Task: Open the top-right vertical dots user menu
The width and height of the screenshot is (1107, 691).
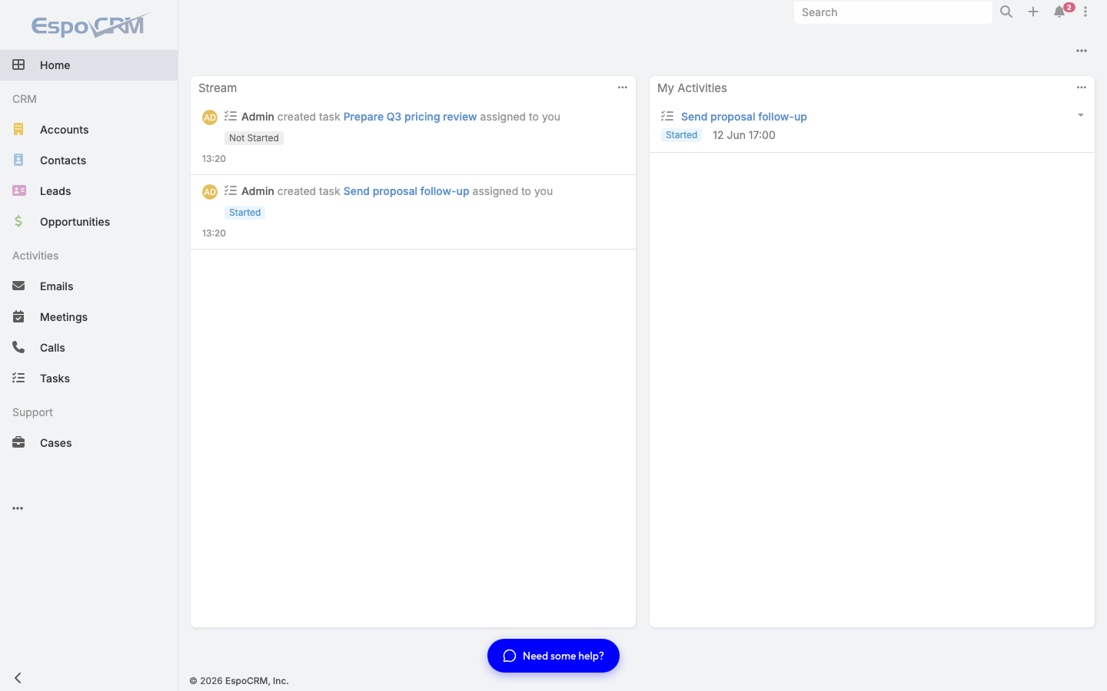Action: (1085, 12)
